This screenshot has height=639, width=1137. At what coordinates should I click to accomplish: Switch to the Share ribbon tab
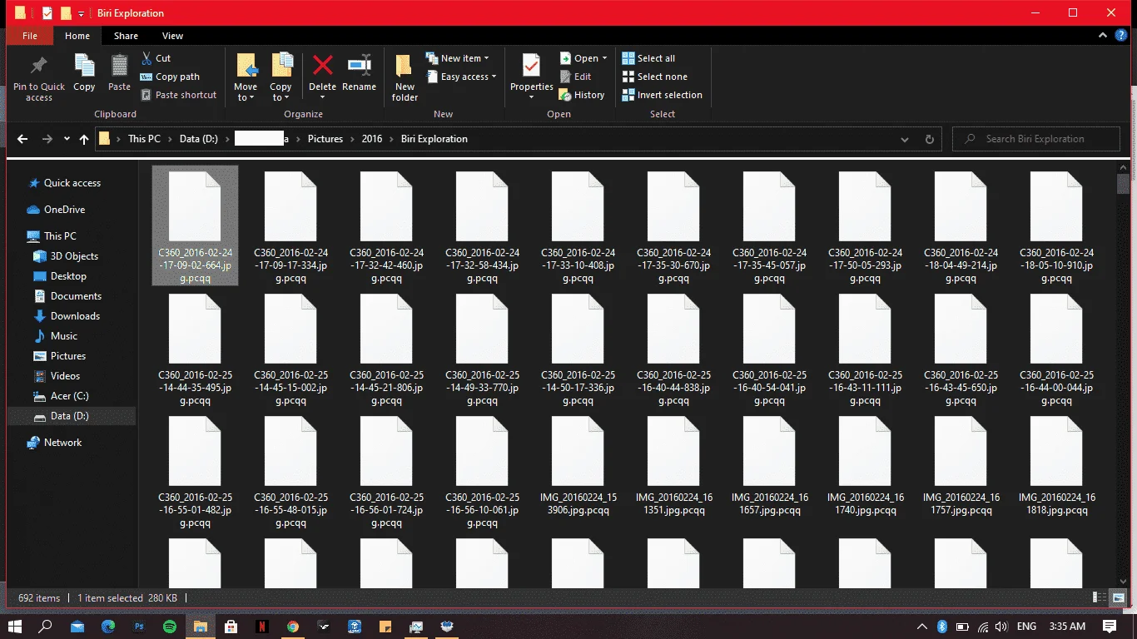[126, 36]
